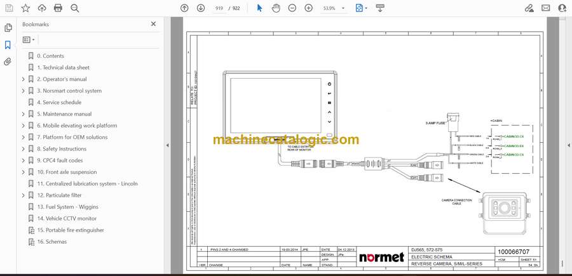
Task: Click the page number field showing 919
Action: (x=219, y=8)
